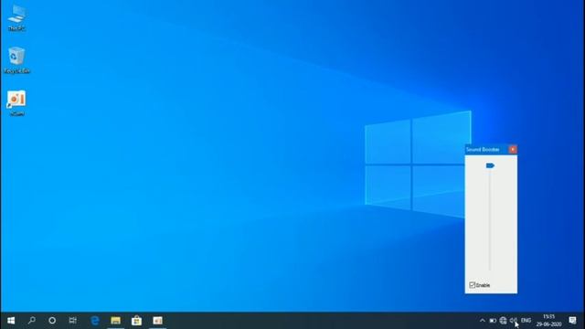
Task: Click the Sound Booster title bar text
Action: [483, 149]
